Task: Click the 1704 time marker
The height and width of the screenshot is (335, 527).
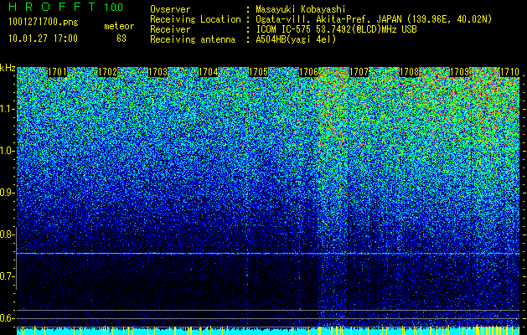Action: tap(208, 72)
